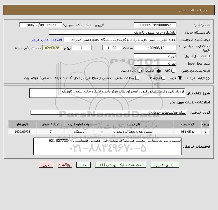Click the پاسخ به نیاز button
Image resolution: width=218 pixels, height=210 pixels.
point(164,165)
